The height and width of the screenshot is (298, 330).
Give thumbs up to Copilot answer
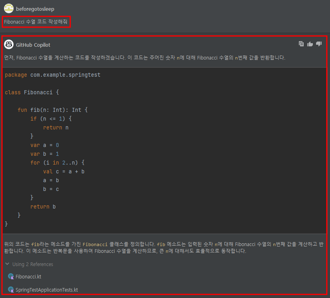point(310,44)
